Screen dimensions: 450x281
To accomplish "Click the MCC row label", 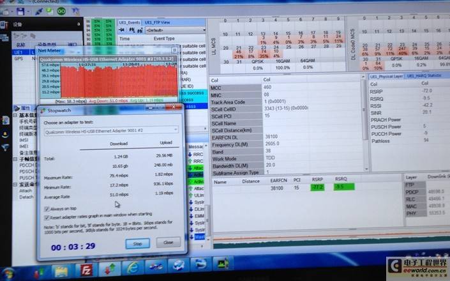I will point(216,88).
